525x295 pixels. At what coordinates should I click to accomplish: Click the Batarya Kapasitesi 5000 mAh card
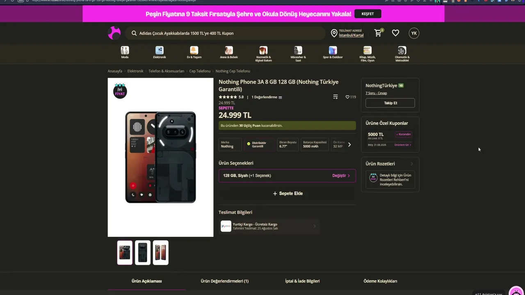click(x=315, y=145)
